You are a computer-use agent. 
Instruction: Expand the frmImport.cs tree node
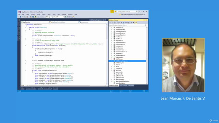(112, 28)
